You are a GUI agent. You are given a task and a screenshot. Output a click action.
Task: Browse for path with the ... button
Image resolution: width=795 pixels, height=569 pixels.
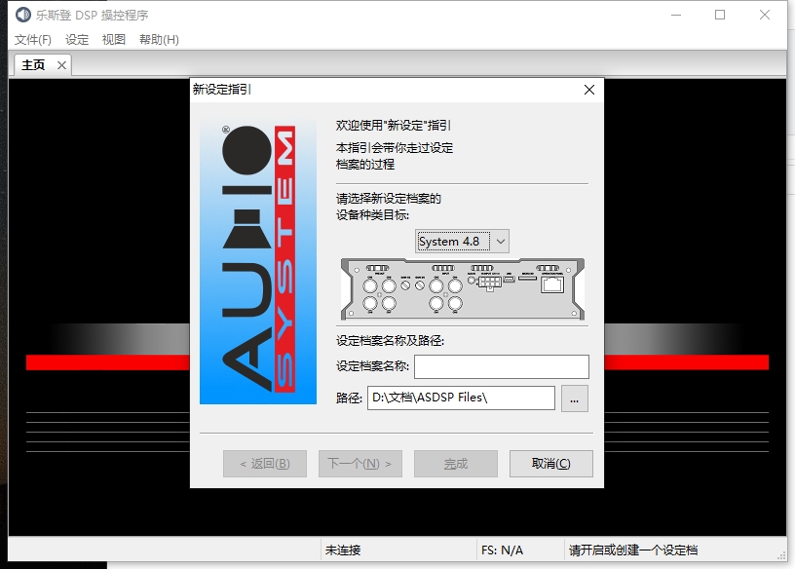575,398
